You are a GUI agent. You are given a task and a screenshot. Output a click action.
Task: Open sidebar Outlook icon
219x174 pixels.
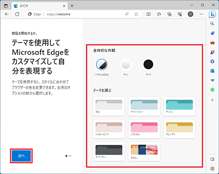pos(212,71)
